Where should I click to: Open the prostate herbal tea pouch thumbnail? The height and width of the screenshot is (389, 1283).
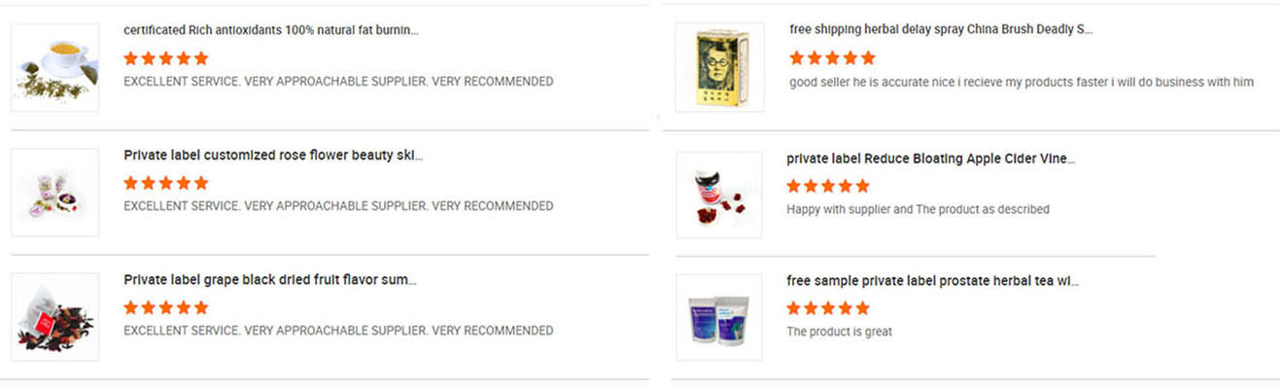[719, 318]
